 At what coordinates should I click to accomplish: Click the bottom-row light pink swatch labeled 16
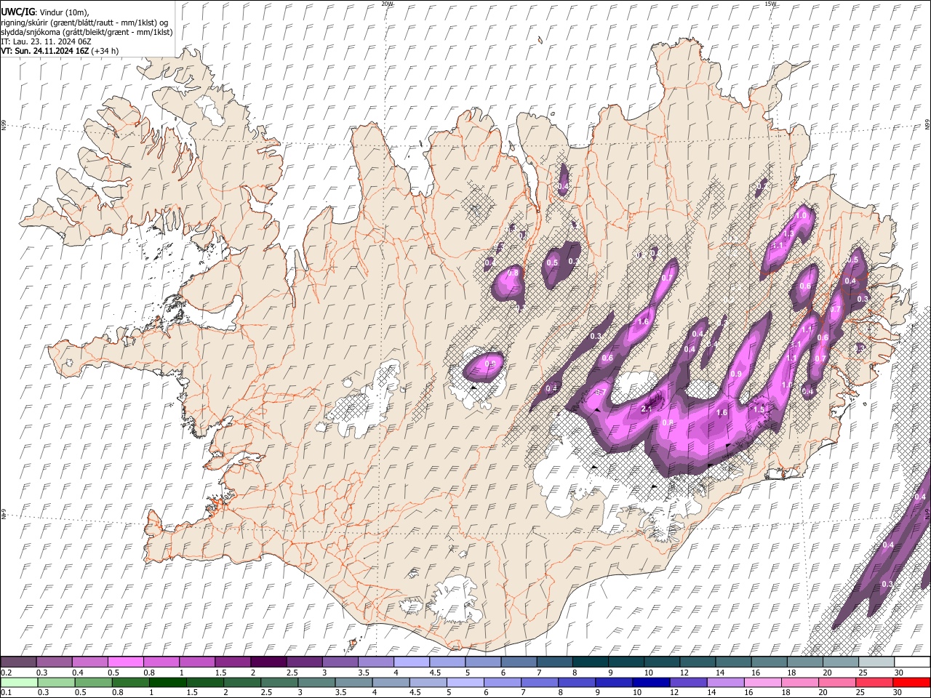(764, 682)
